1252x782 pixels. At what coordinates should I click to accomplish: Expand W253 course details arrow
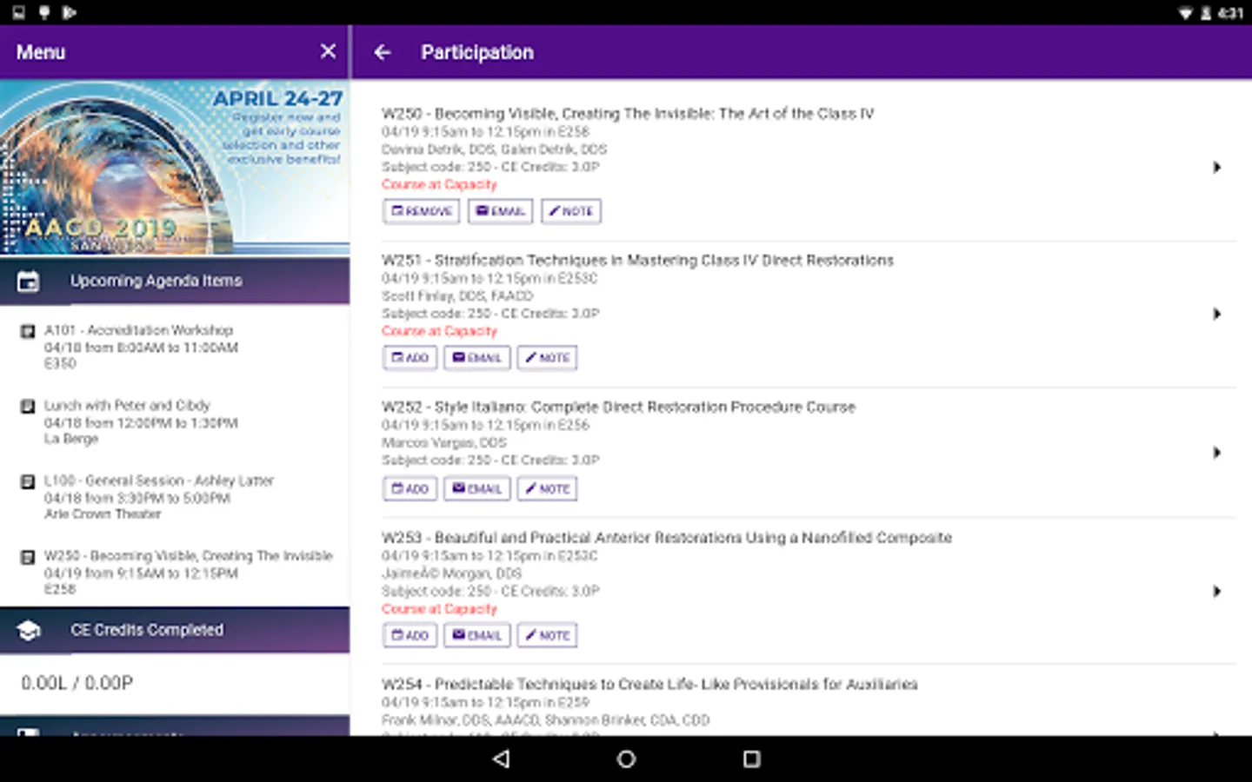(x=1217, y=591)
